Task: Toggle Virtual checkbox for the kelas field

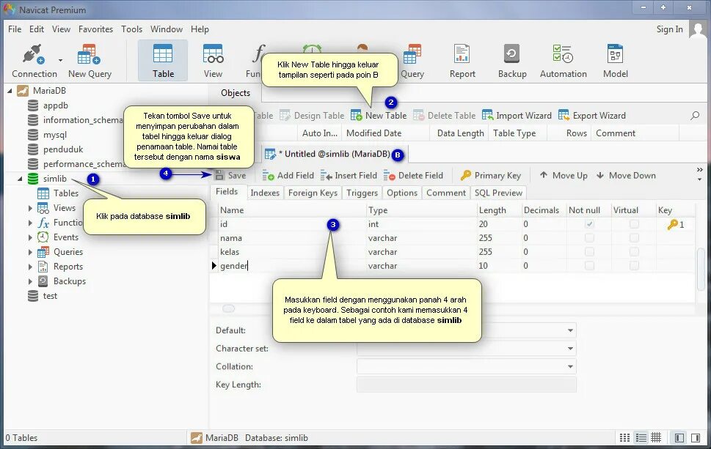Action: 634,252
